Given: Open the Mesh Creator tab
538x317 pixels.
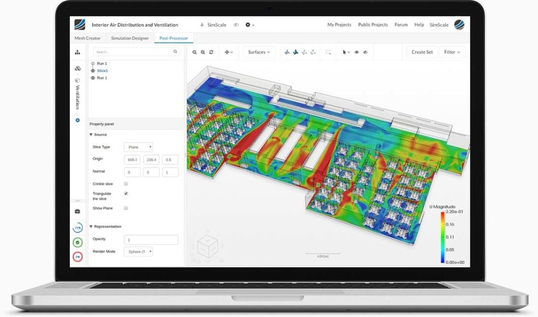Looking at the screenshot, I should coord(87,38).
